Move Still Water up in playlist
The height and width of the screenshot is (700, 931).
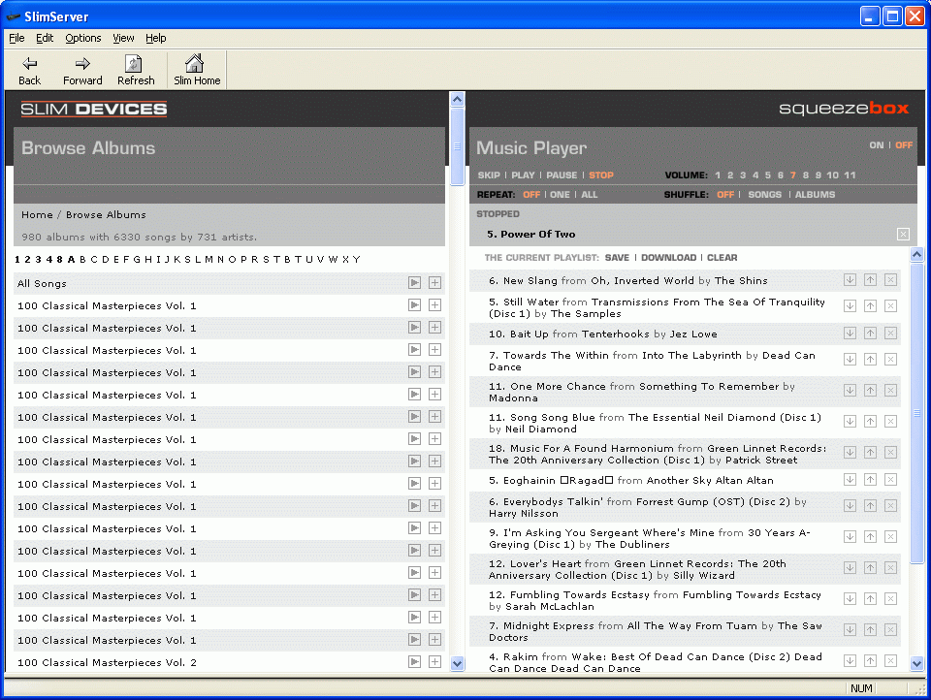(x=870, y=306)
